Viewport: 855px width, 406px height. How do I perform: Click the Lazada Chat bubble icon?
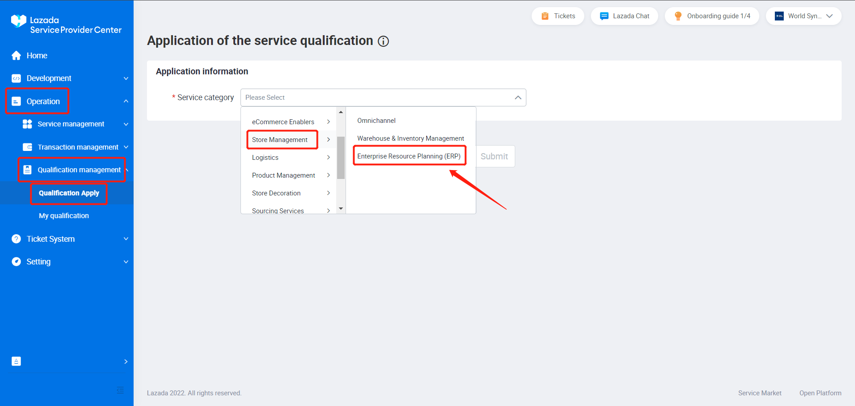(x=604, y=16)
